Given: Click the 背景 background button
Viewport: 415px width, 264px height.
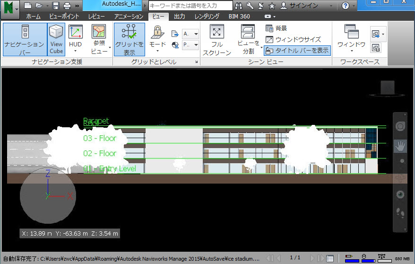Looking at the screenshot, I should coord(277,28).
